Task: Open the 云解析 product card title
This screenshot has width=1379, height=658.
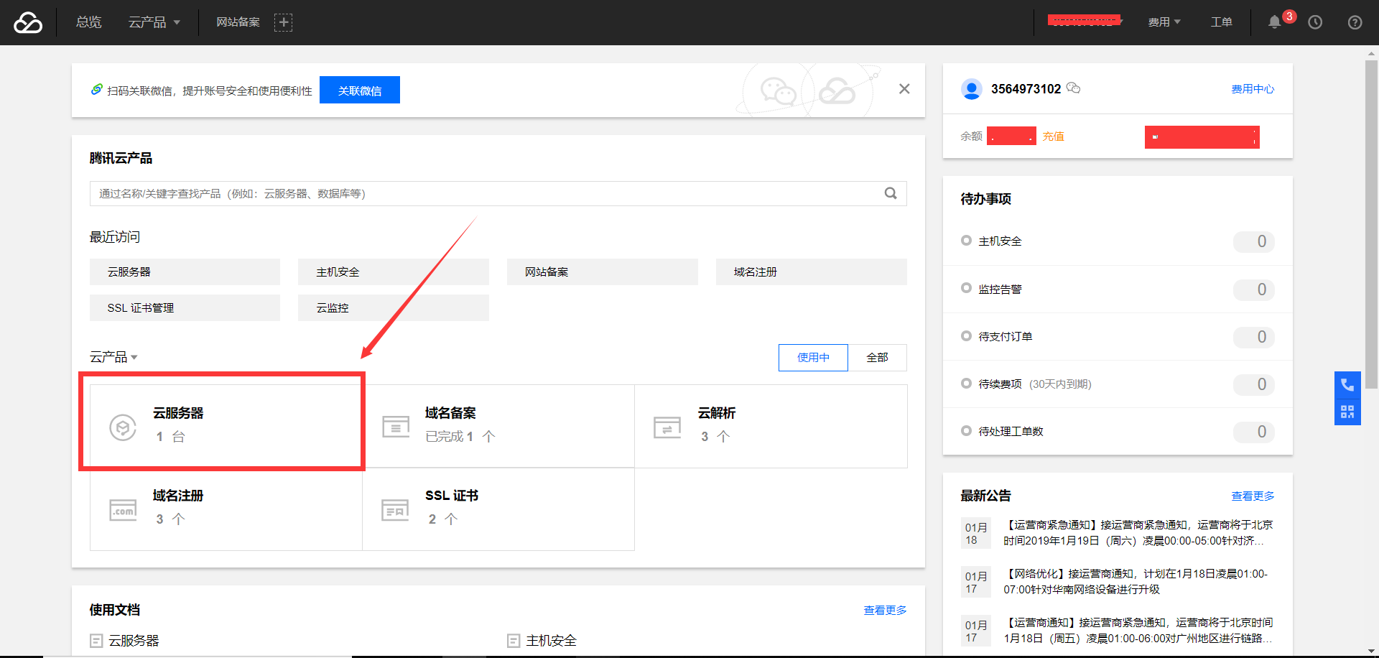Action: (x=717, y=413)
